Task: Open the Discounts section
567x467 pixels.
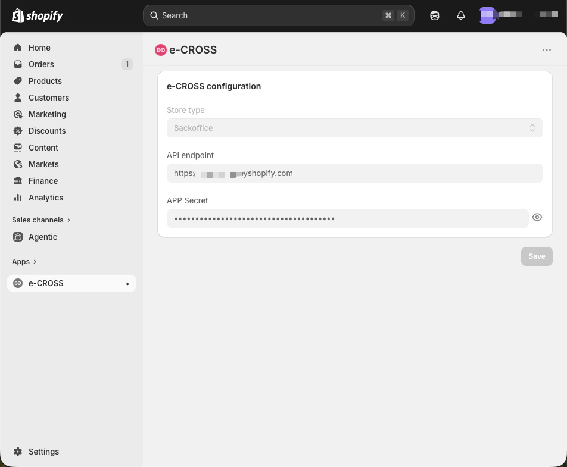Action: [71, 131]
